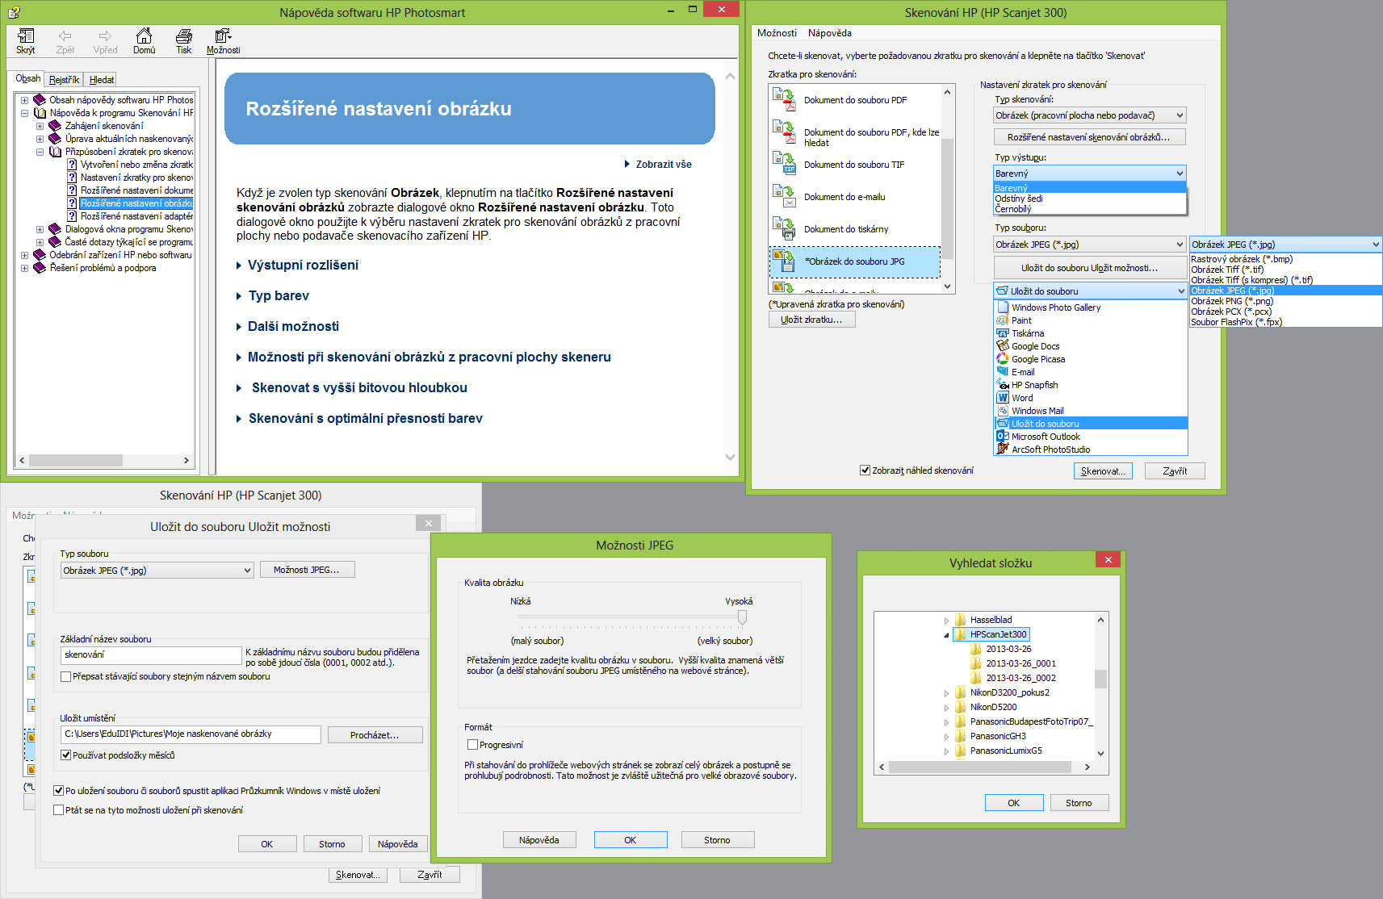Select the Dokument do souboru TIF shortcut icon

[785, 164]
